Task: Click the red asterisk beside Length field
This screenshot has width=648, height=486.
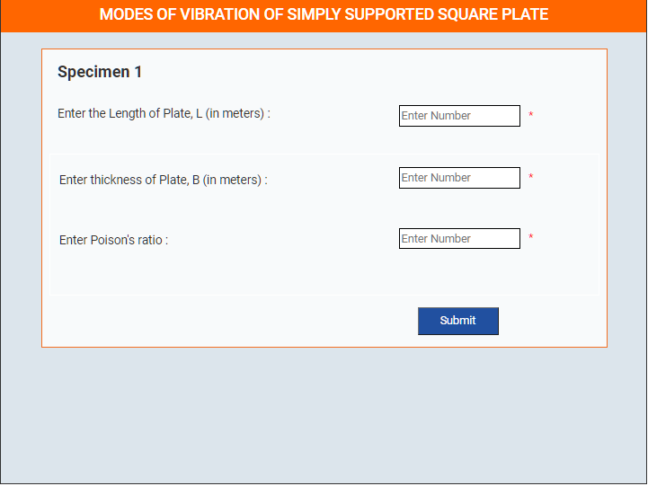Action: coord(530,114)
